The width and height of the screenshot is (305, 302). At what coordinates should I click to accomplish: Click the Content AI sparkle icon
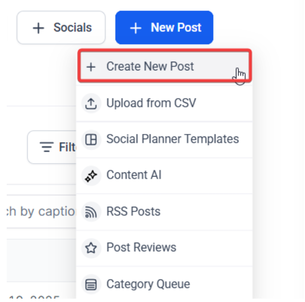91,175
